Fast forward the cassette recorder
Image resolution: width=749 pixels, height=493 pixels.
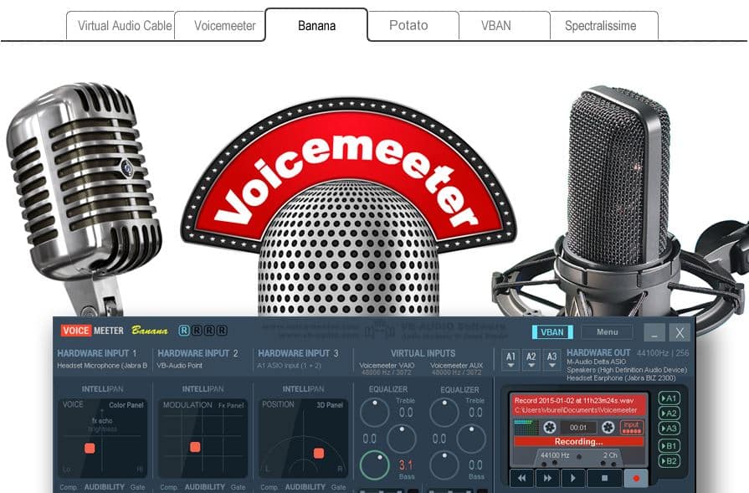pos(547,478)
